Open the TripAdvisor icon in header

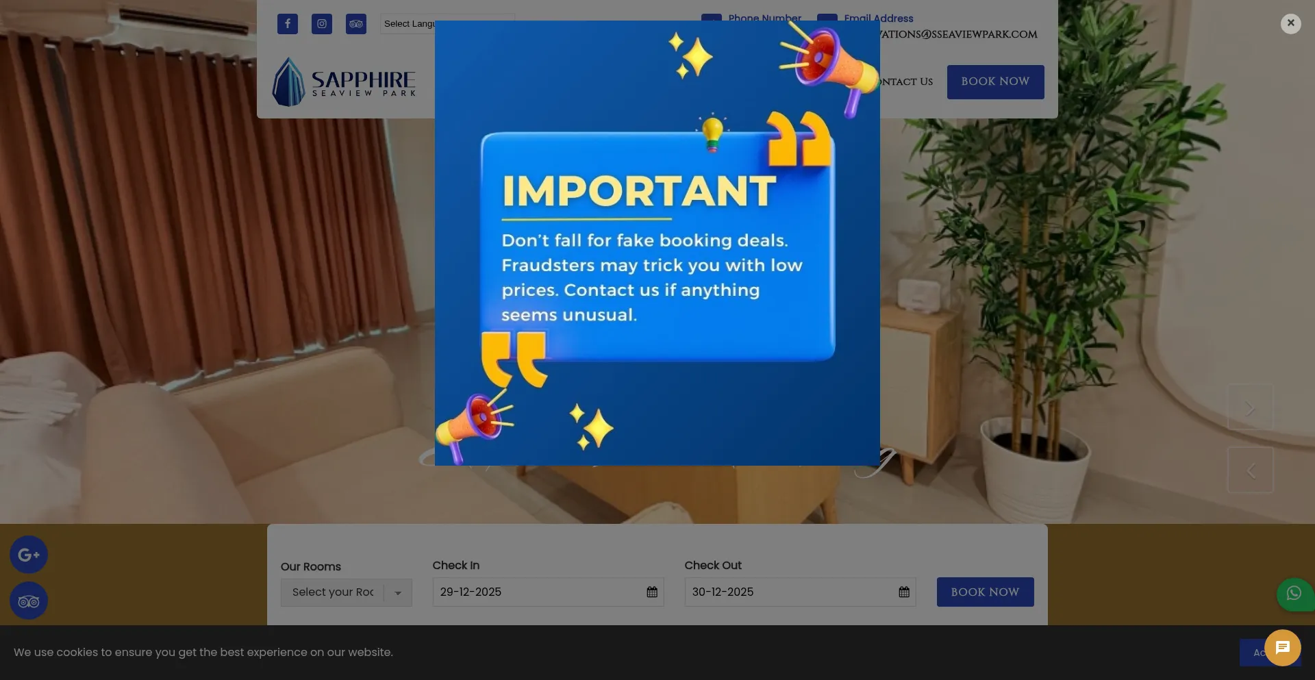356,24
